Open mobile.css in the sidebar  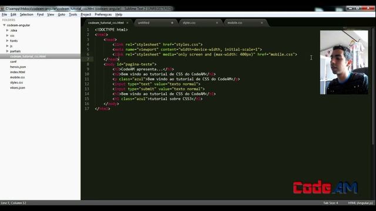click(x=17, y=77)
